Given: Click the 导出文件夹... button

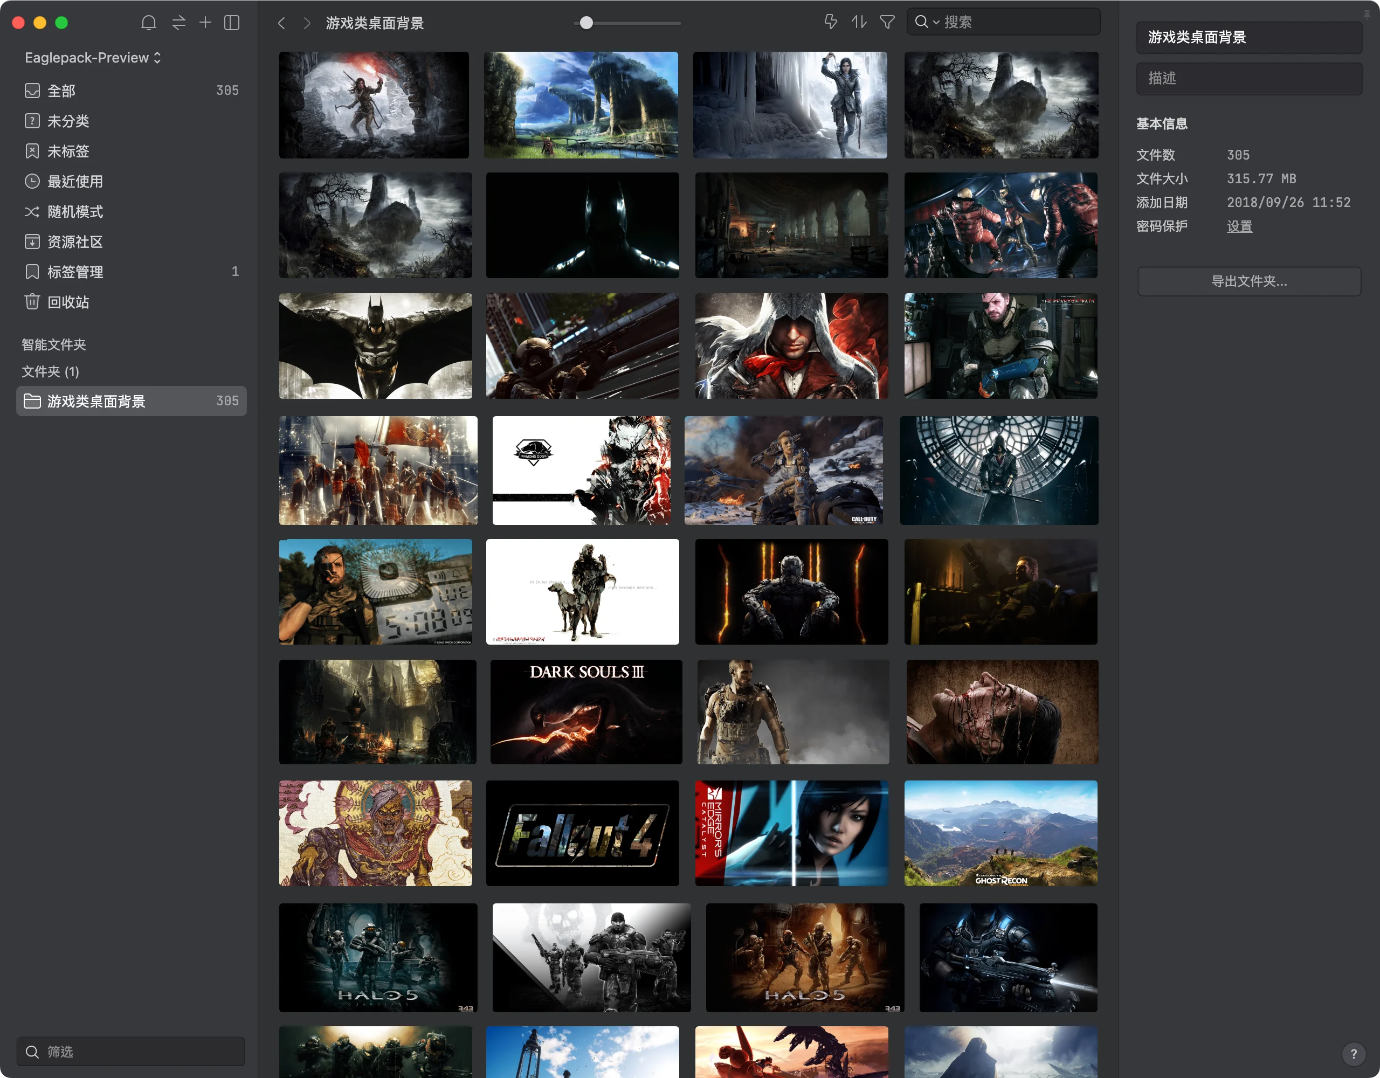Looking at the screenshot, I should point(1249,281).
